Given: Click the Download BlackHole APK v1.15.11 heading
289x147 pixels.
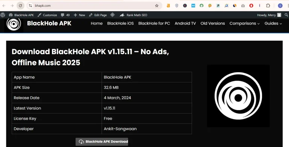Looking at the screenshot, I should pos(90,57).
